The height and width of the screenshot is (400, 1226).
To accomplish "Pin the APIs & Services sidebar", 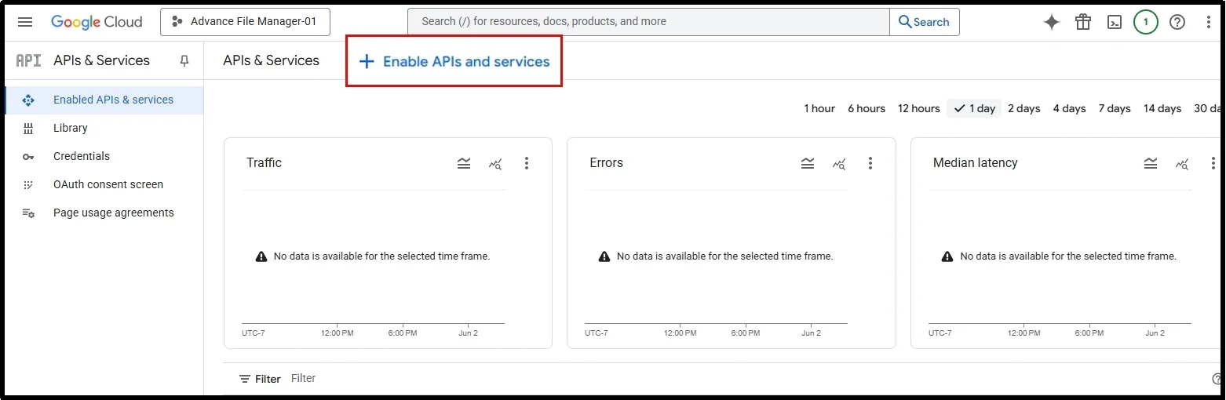I will (184, 60).
